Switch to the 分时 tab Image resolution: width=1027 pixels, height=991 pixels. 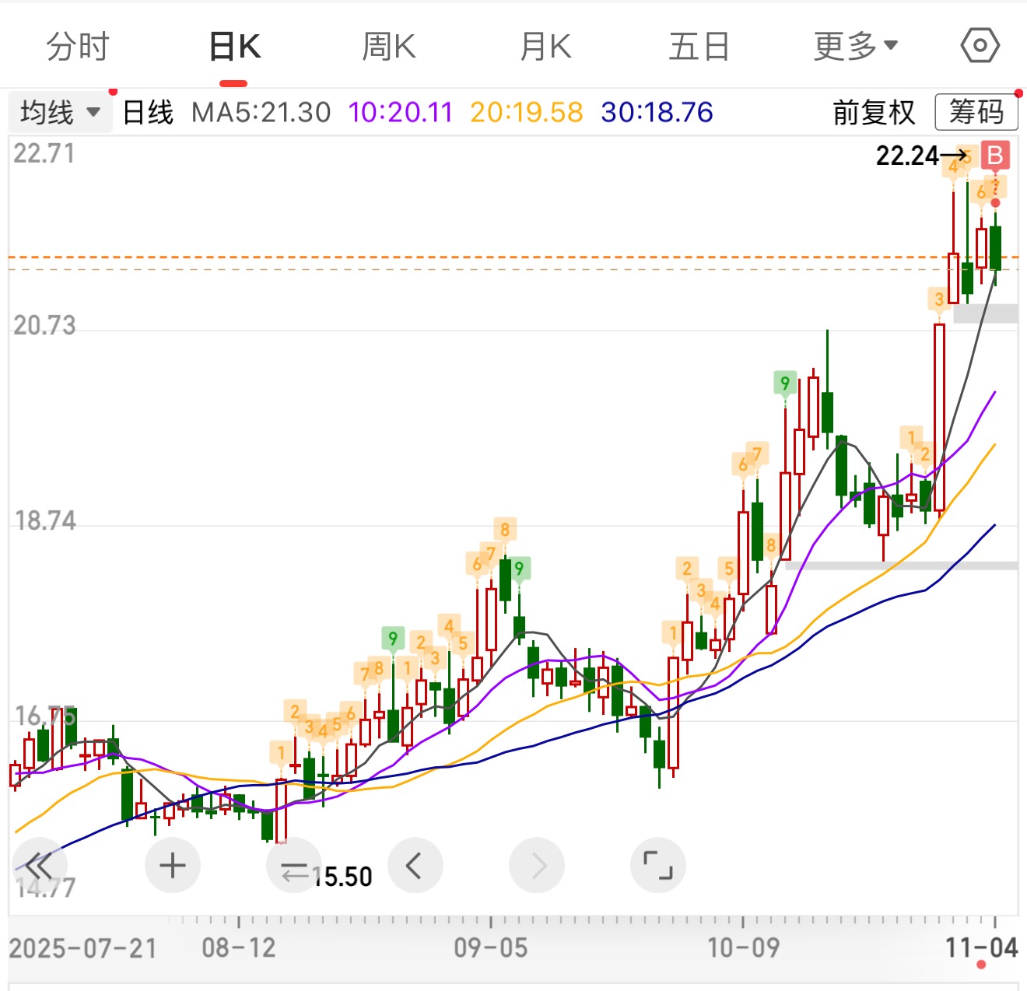click(x=78, y=47)
